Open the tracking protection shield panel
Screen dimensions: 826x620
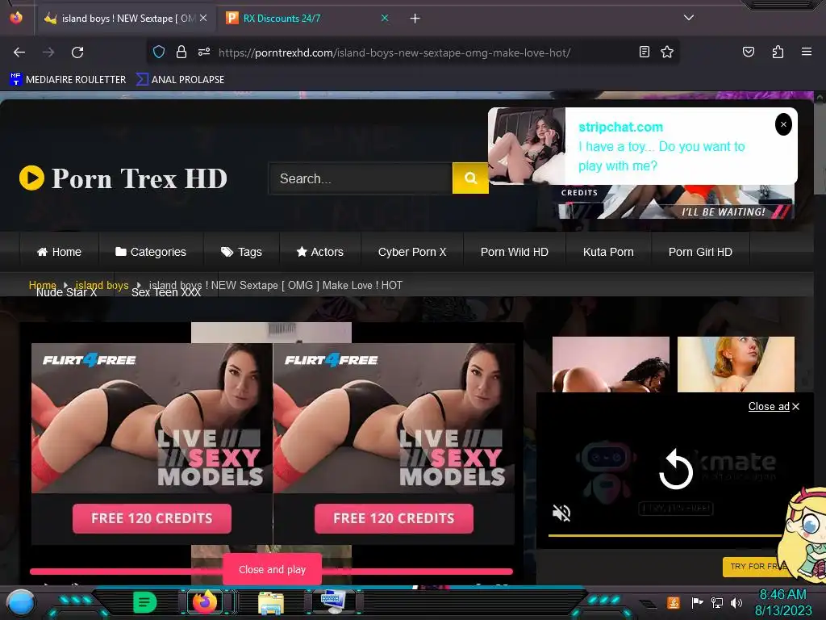159,52
